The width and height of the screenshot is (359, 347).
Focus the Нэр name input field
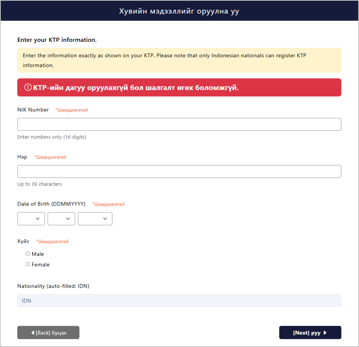pyautogui.click(x=179, y=171)
